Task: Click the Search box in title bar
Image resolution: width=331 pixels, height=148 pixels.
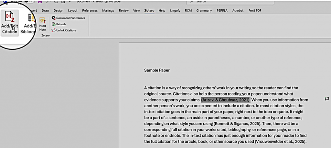Action: pyautogui.click(x=230, y=2)
